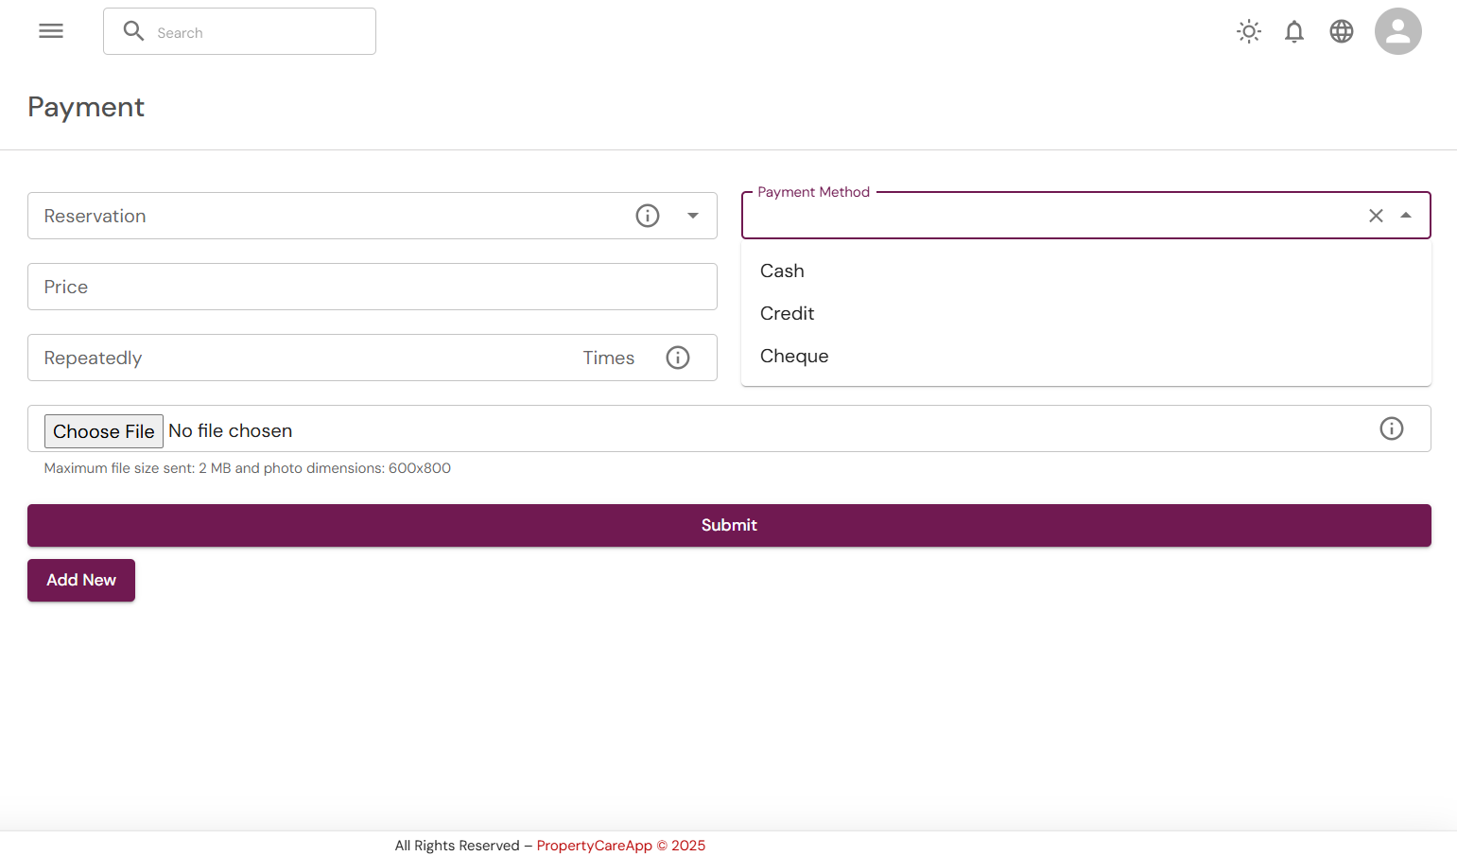Open the PropertyCareApp footer link
Image resolution: width=1457 pixels, height=856 pixels.
click(594, 846)
